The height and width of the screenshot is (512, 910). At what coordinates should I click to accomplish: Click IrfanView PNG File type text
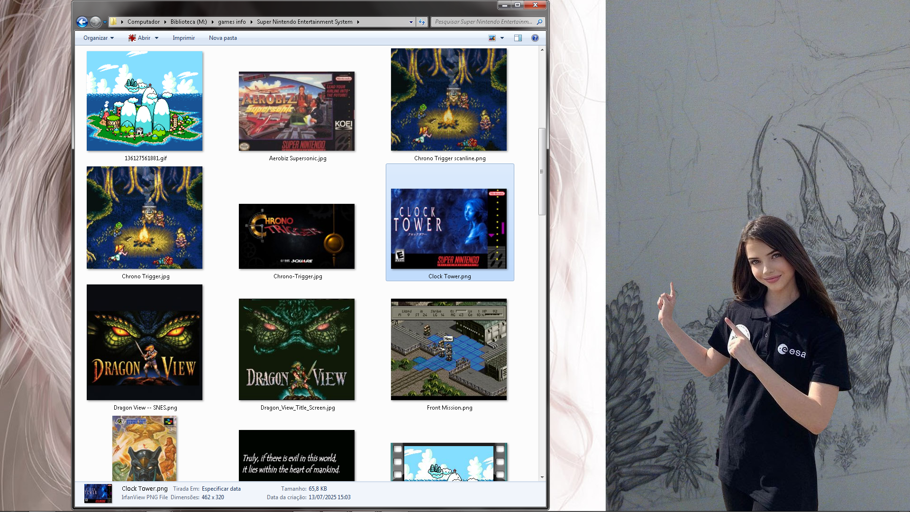[x=145, y=497]
